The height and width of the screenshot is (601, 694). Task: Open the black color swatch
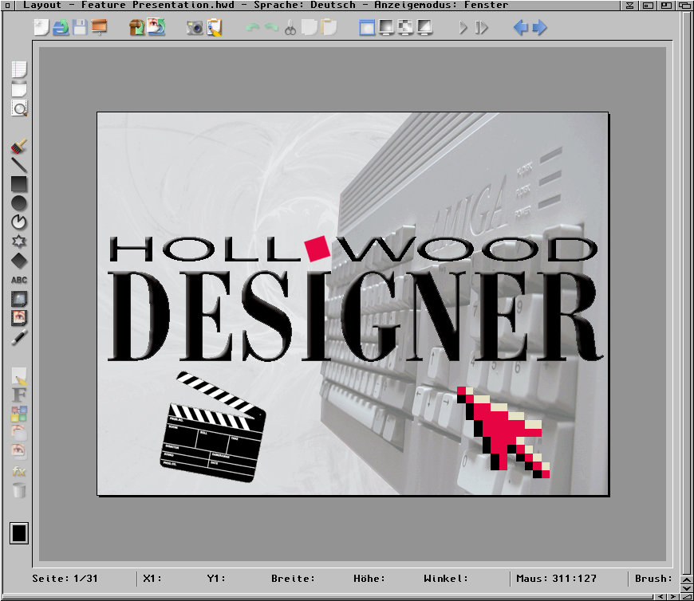click(19, 533)
